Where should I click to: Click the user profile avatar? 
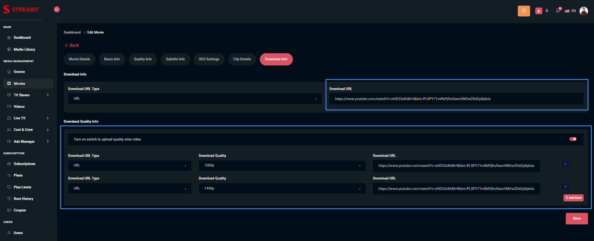[x=584, y=11]
